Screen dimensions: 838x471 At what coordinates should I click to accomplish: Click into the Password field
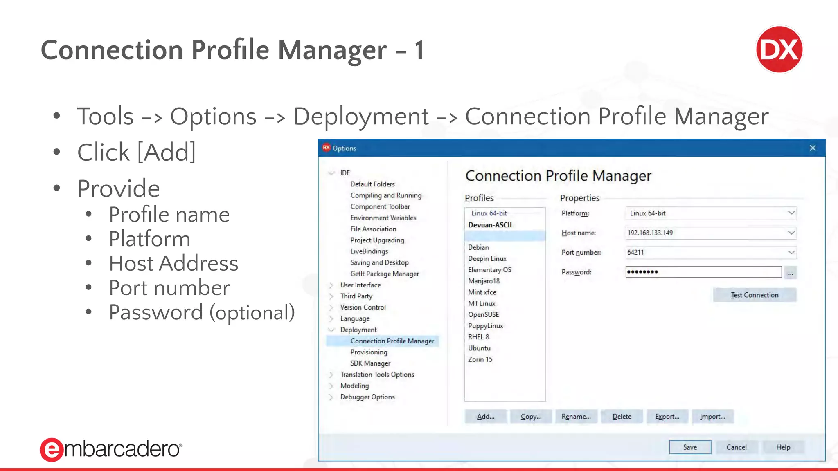point(703,272)
